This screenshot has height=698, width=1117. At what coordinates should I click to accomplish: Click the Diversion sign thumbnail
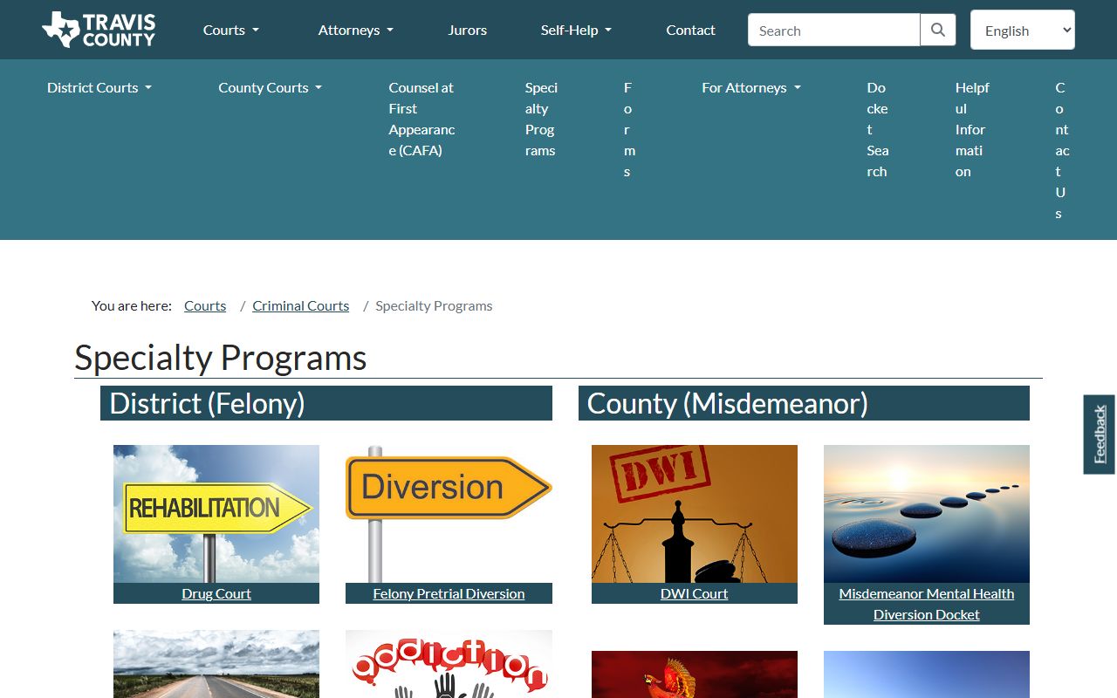(x=449, y=514)
